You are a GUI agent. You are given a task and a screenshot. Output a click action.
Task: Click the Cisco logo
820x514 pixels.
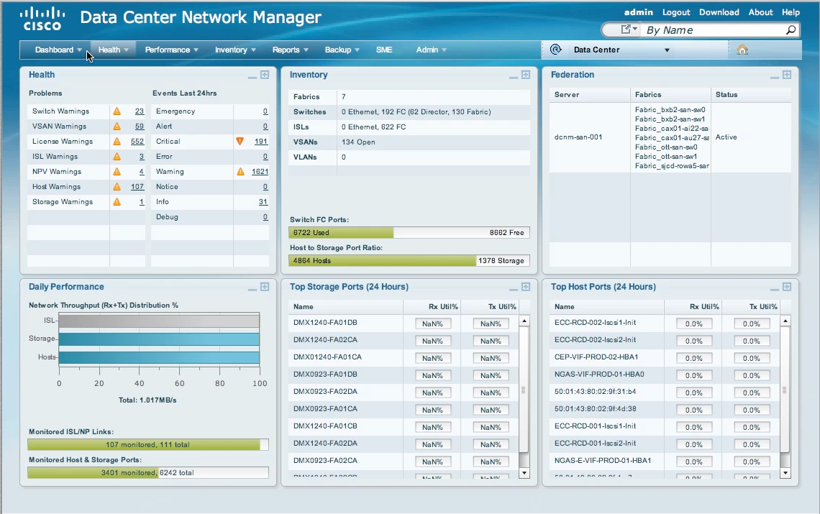click(x=42, y=19)
